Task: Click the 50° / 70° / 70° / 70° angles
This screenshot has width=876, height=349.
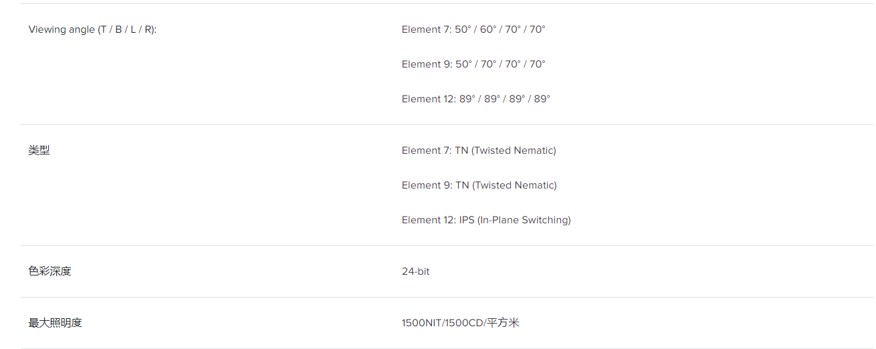Action: (500, 64)
